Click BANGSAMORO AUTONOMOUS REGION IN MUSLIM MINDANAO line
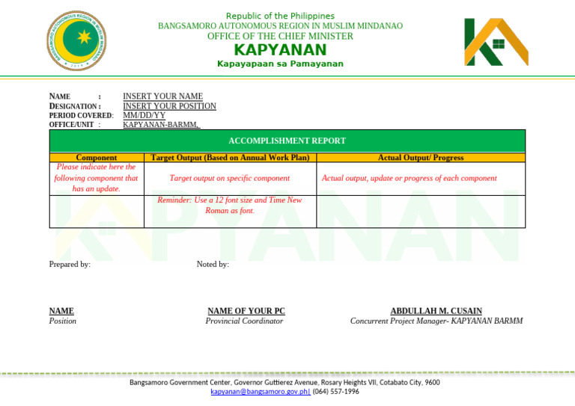The image size is (575, 406). tap(280, 26)
